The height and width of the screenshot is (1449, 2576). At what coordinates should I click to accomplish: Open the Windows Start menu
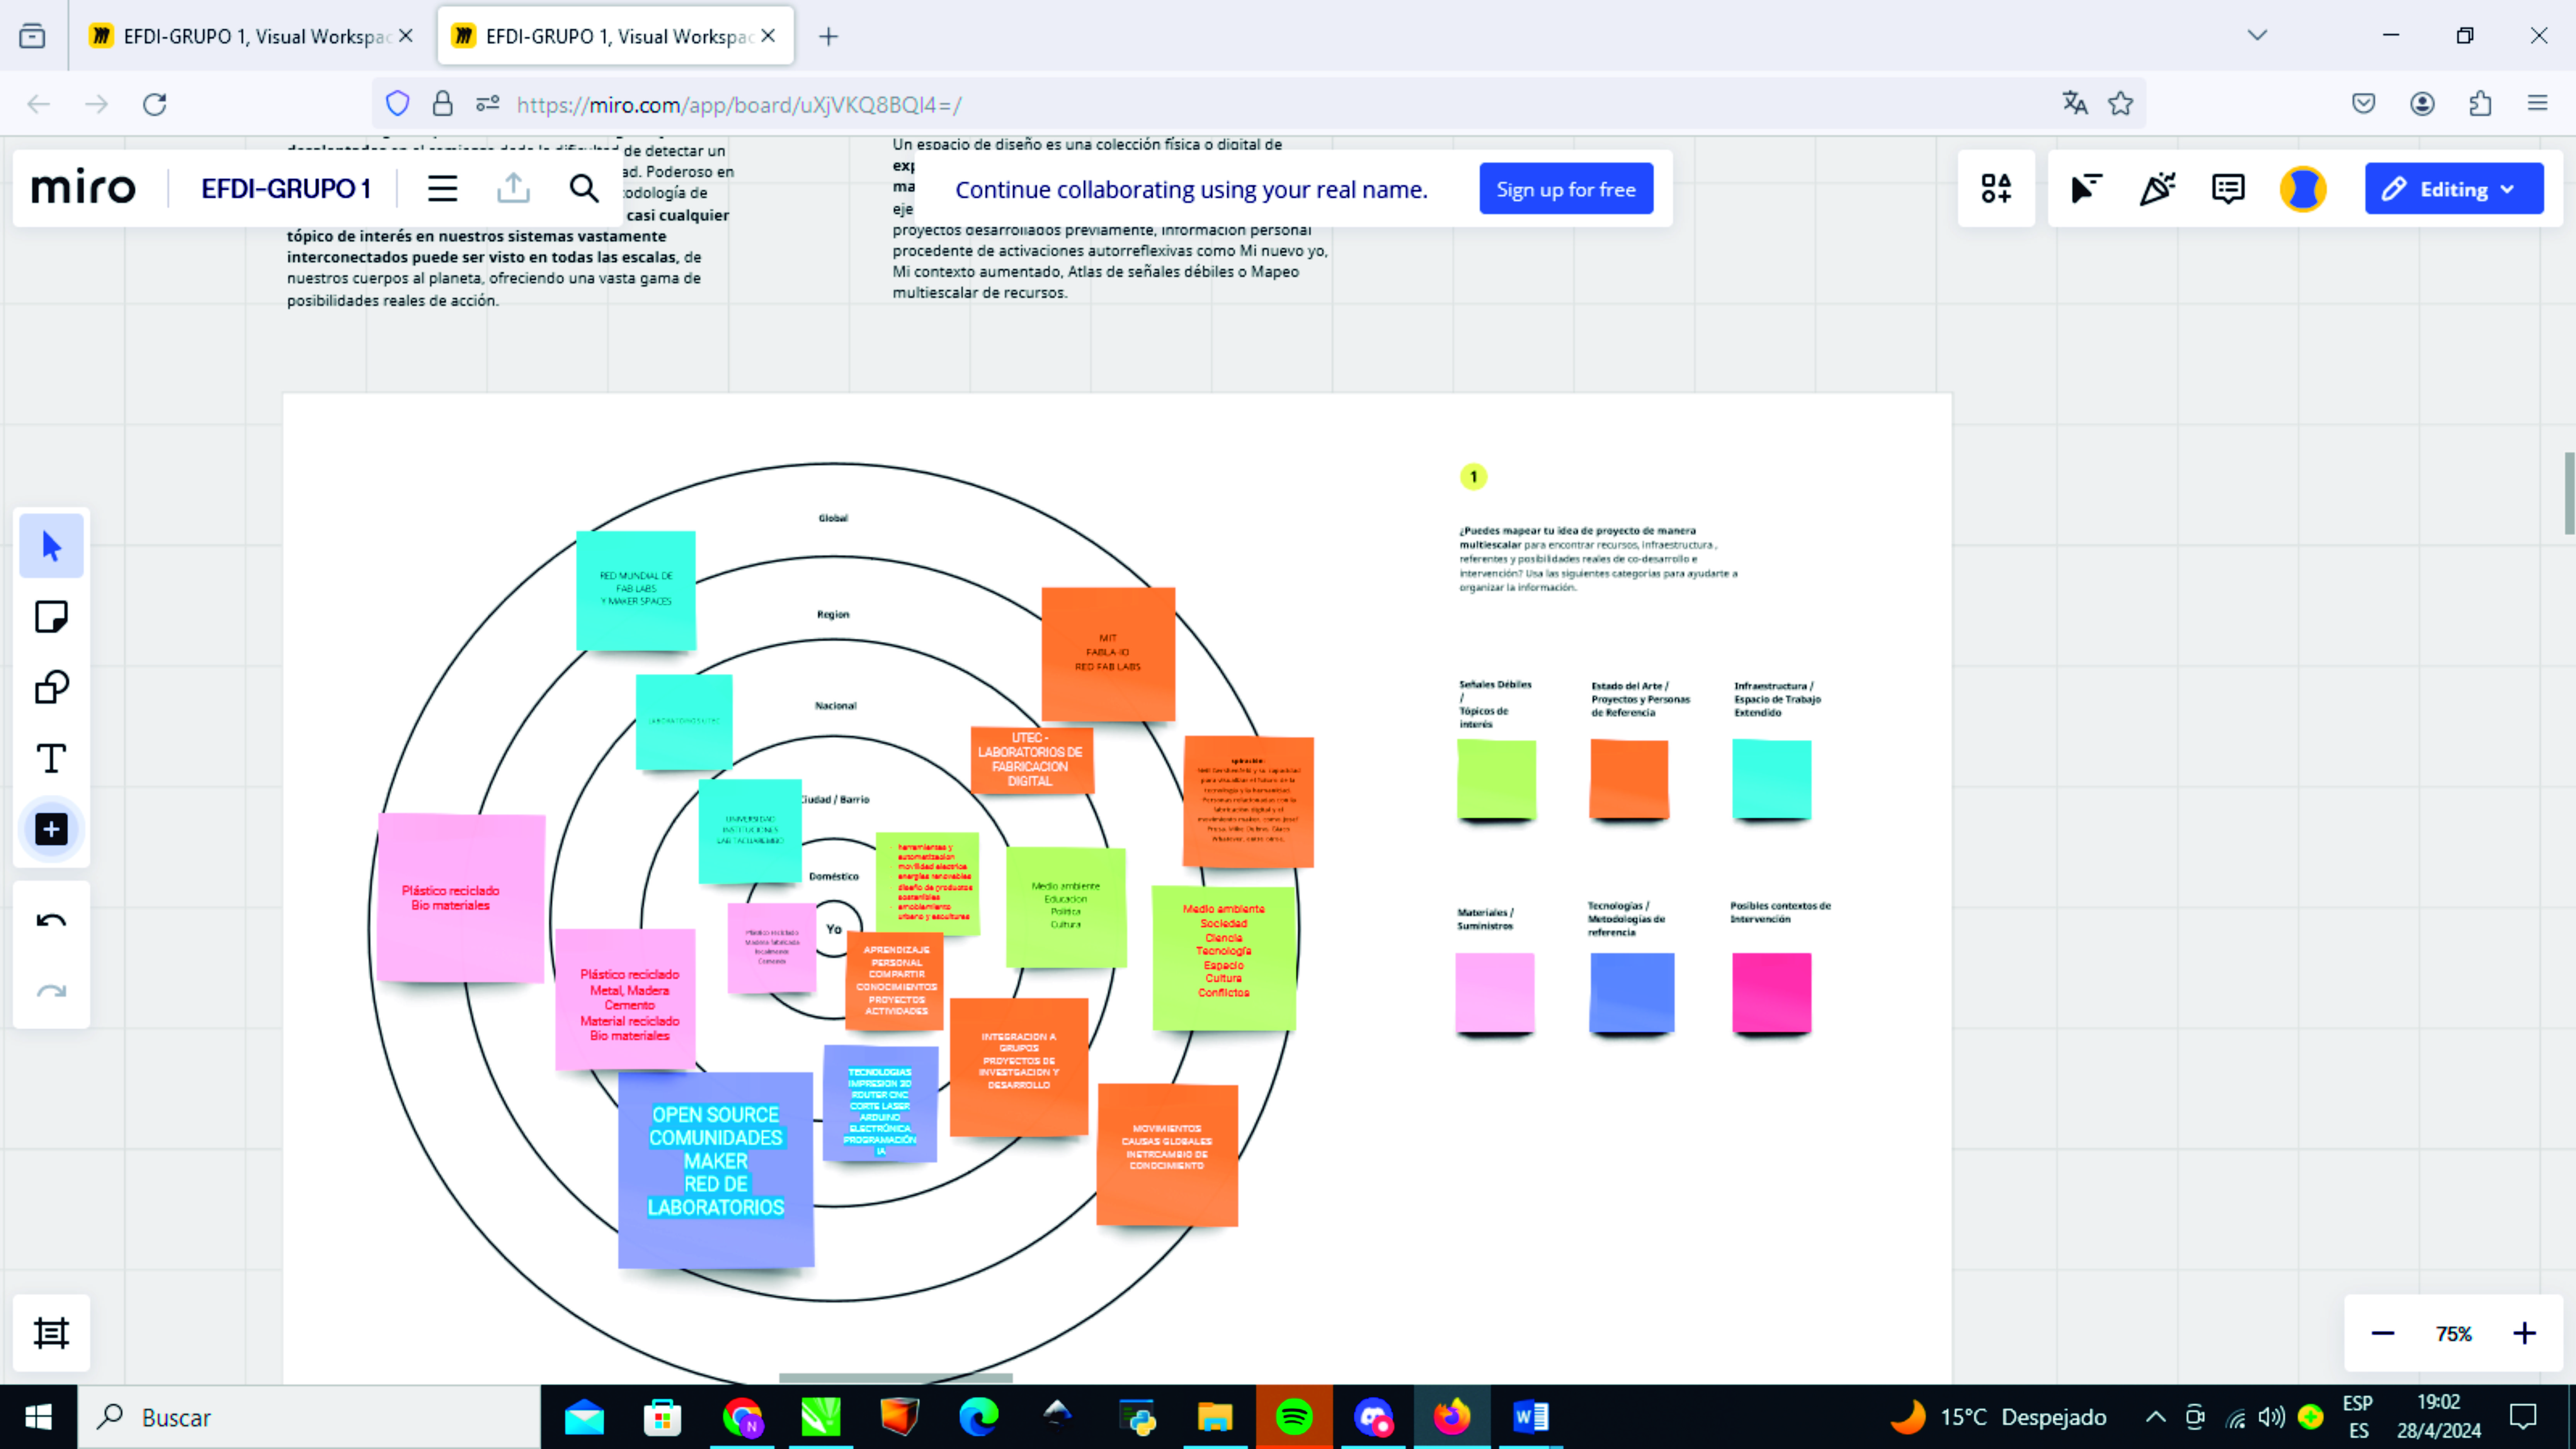click(38, 1417)
